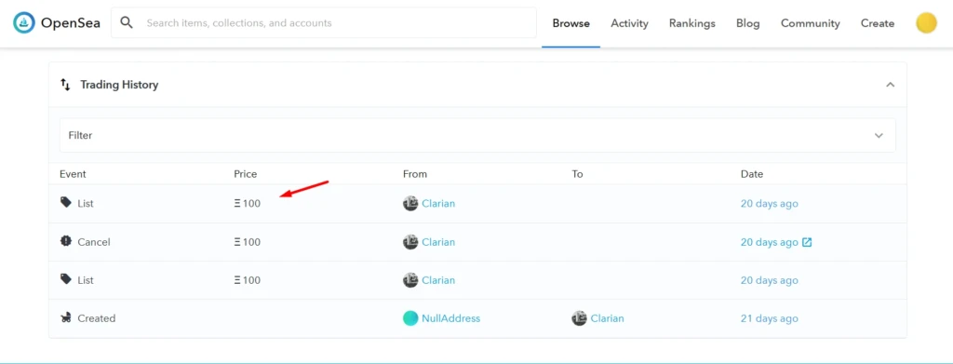
Task: Click Clarian's avatar in the List row below Cancel
Action: (410, 280)
